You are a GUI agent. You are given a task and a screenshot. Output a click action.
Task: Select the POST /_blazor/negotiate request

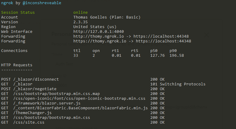coord(83,89)
